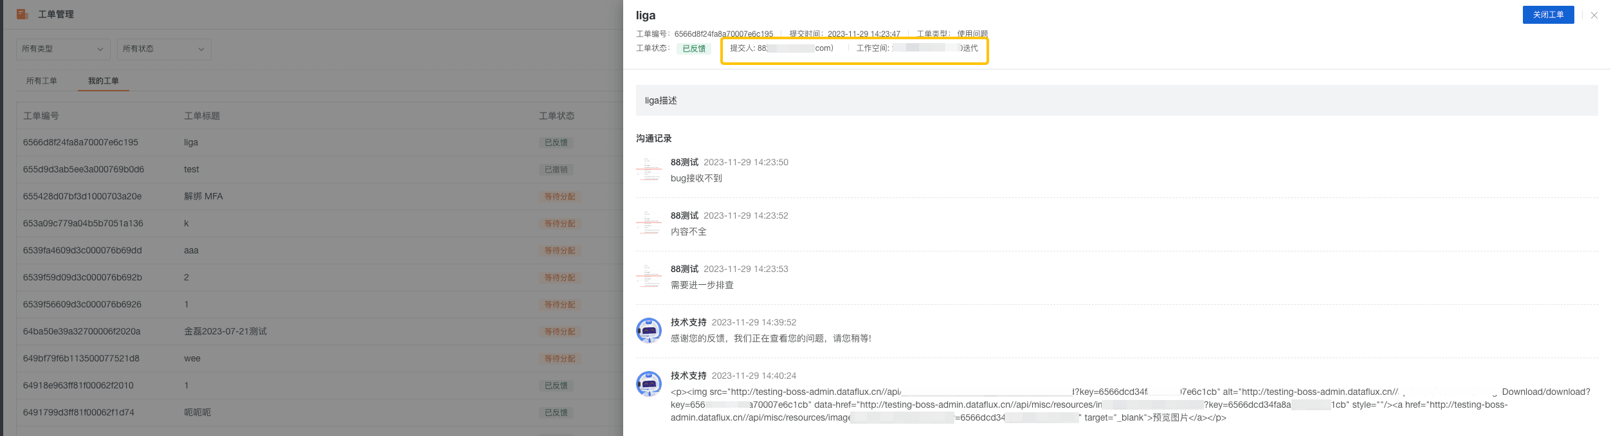This screenshot has height=436, width=1611.
Task: Open the 所有状态 dropdown
Action: [x=164, y=49]
